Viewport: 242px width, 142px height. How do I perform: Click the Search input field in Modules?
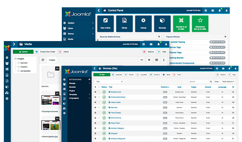[198, 81]
